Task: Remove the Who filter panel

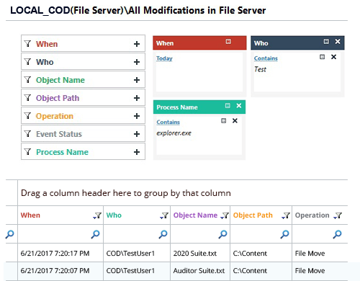Action: click(338, 42)
